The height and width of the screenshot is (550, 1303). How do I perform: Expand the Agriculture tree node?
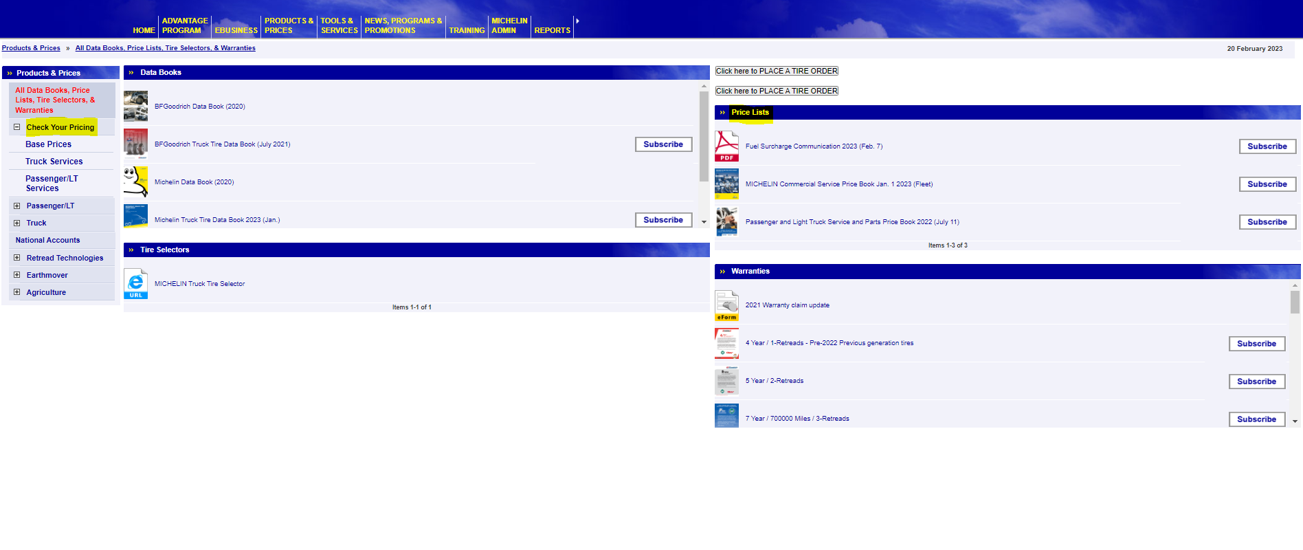click(17, 292)
